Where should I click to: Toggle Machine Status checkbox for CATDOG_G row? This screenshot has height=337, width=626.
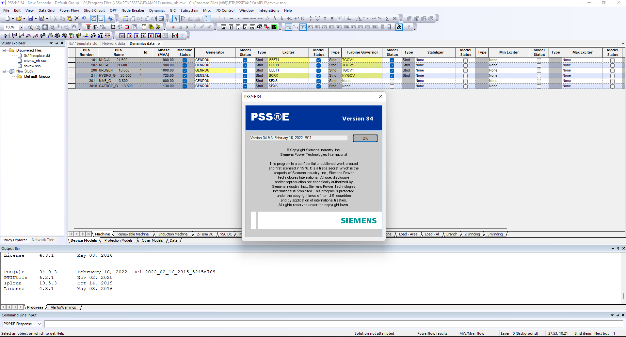185,86
